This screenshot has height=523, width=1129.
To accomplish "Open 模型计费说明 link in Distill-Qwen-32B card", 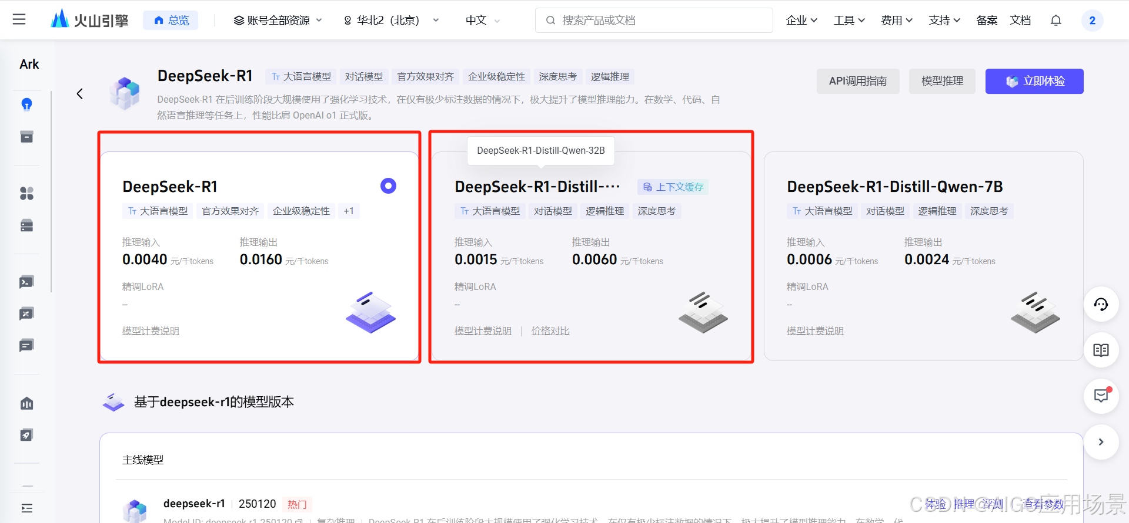I will coord(483,330).
